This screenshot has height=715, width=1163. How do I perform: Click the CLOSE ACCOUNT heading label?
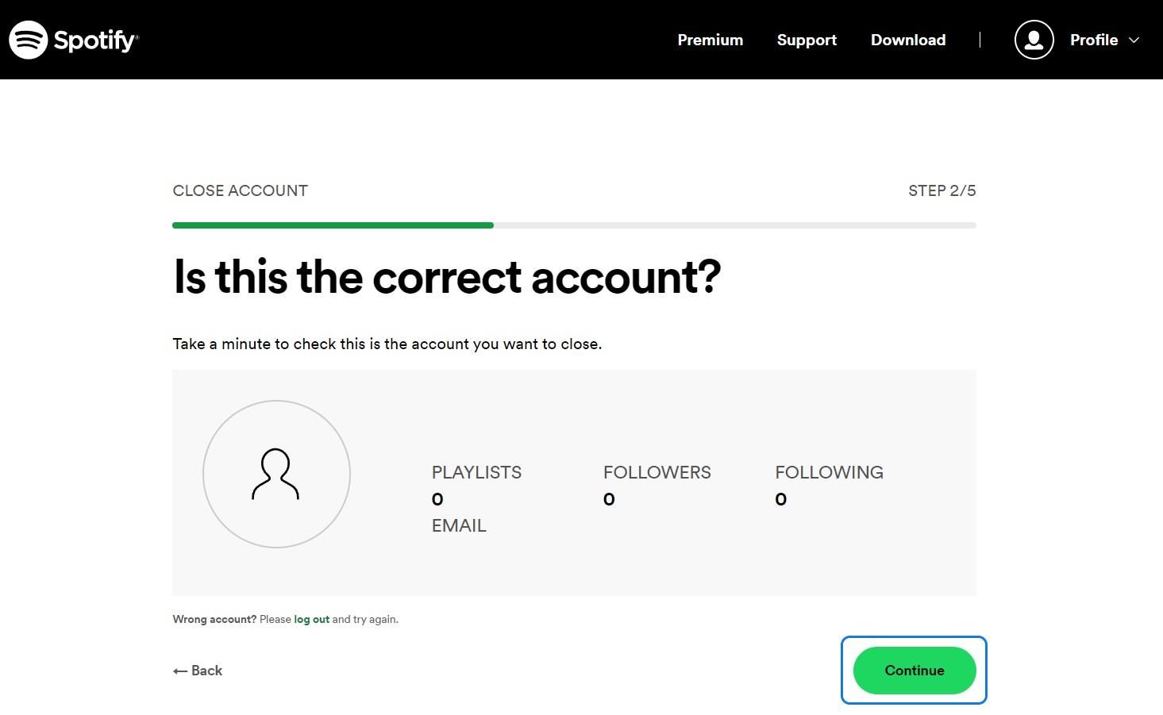click(x=240, y=190)
